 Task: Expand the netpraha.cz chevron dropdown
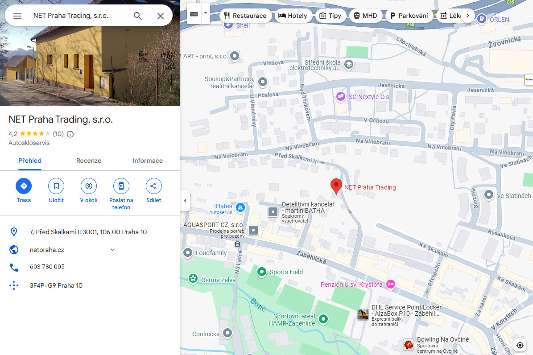tap(112, 250)
